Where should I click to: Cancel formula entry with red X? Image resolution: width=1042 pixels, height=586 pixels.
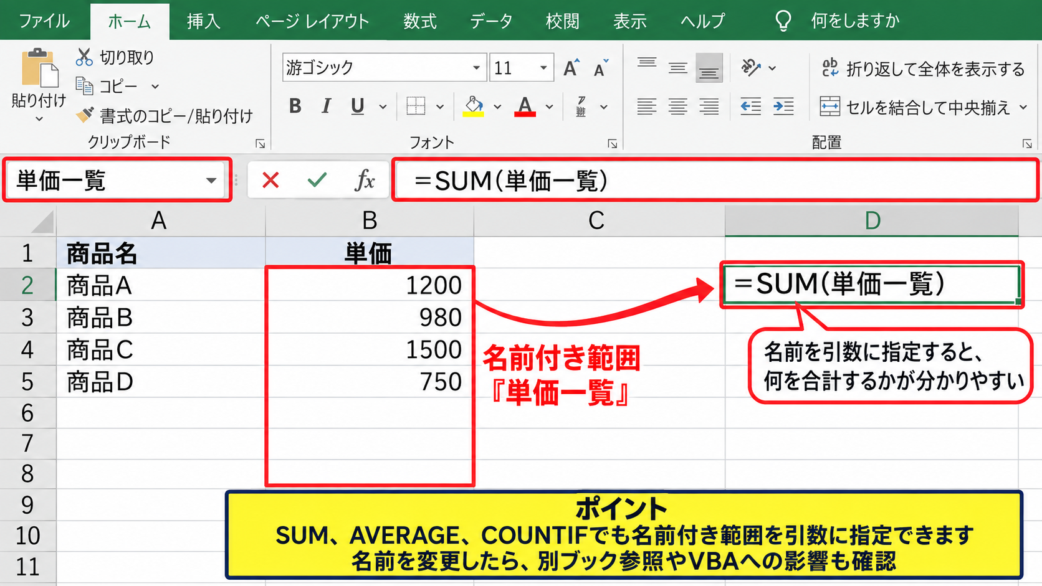click(270, 181)
